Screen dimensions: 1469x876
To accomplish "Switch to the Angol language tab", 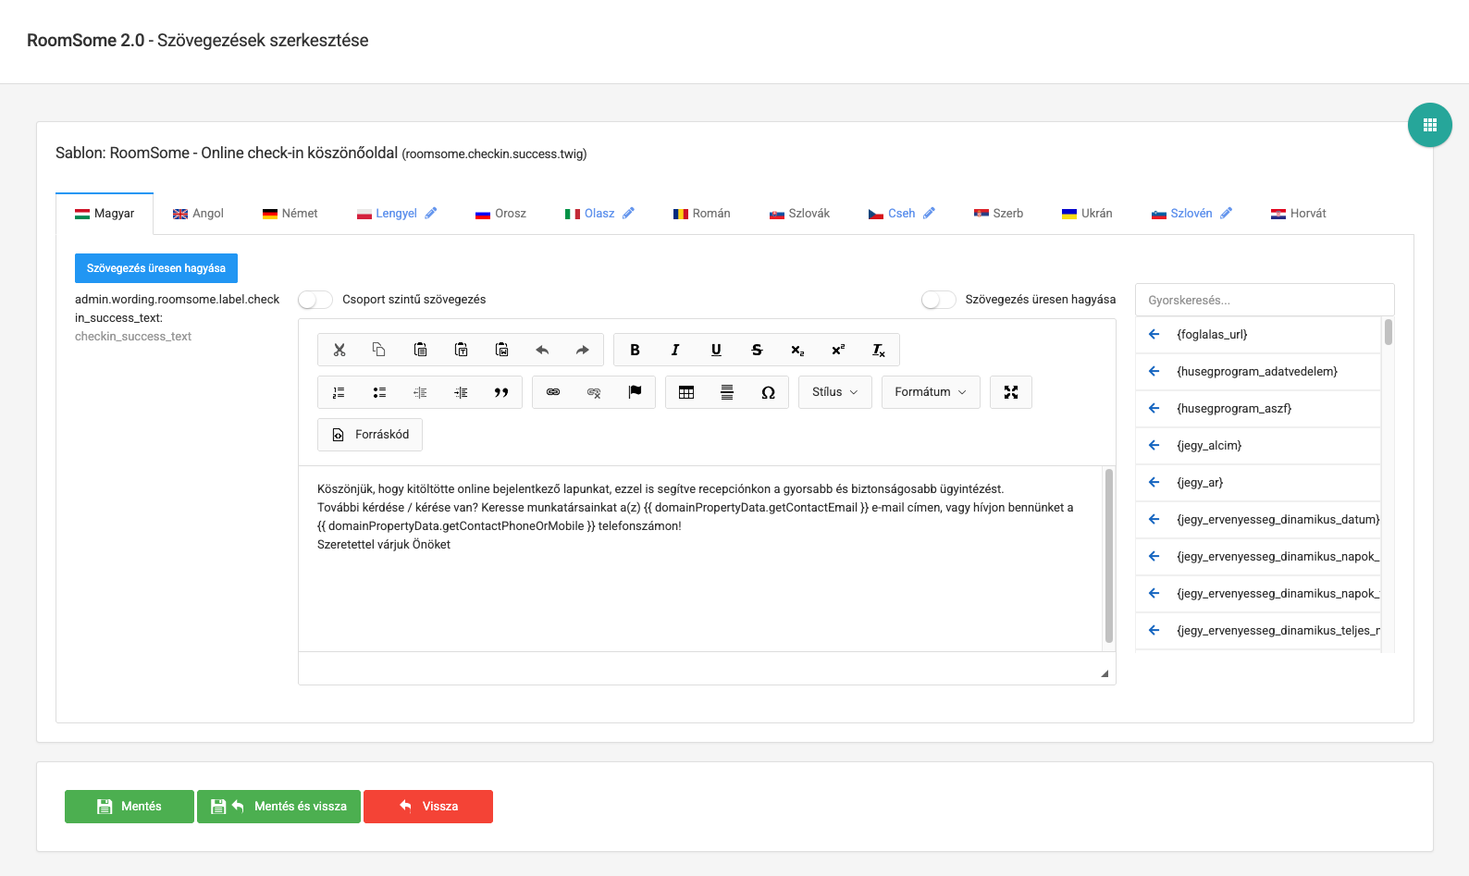I will point(199,214).
